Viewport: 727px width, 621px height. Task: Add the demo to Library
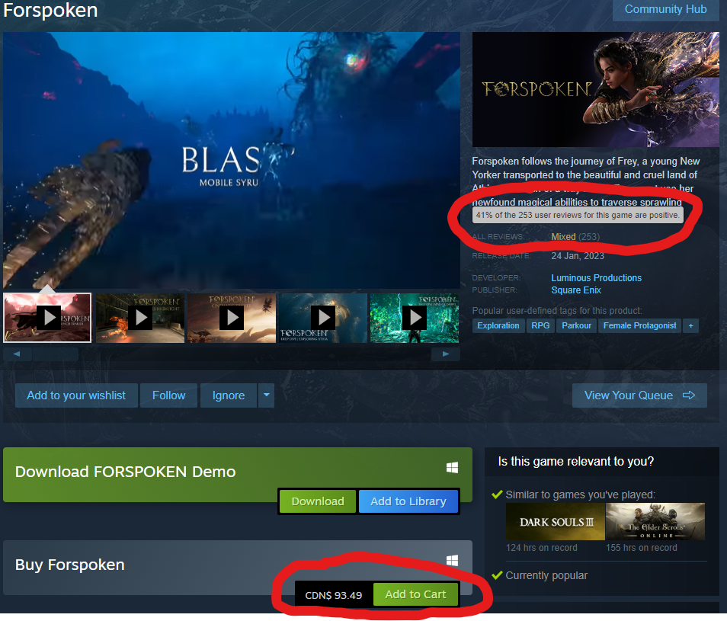pos(408,501)
